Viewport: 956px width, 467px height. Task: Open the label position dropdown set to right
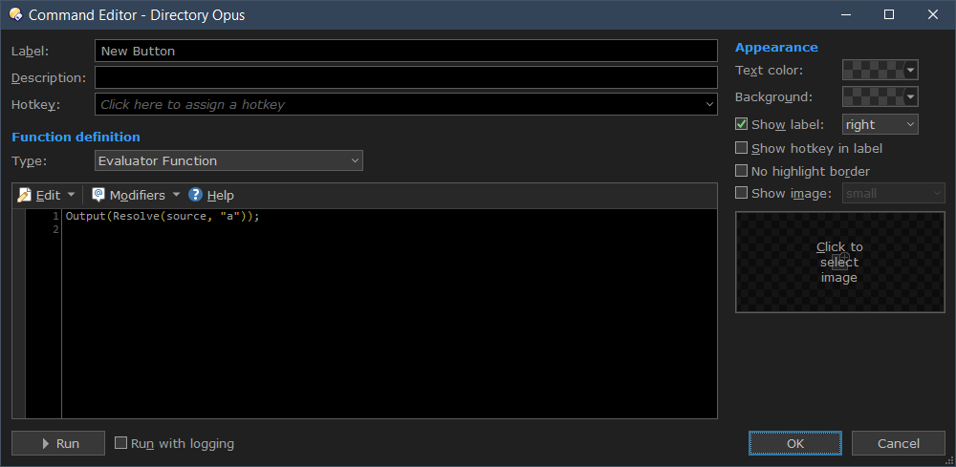click(x=880, y=124)
